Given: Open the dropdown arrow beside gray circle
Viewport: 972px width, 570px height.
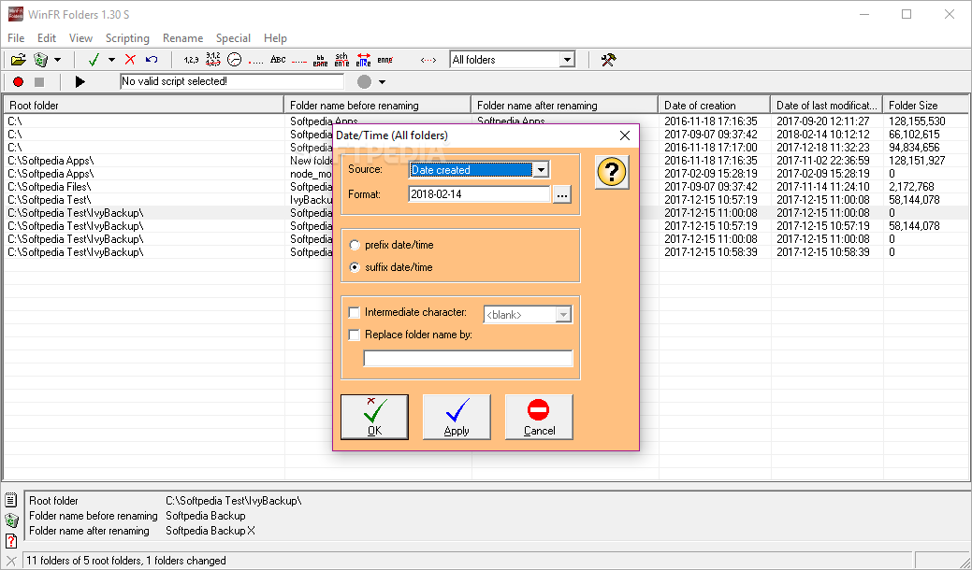Looking at the screenshot, I should 382,81.
